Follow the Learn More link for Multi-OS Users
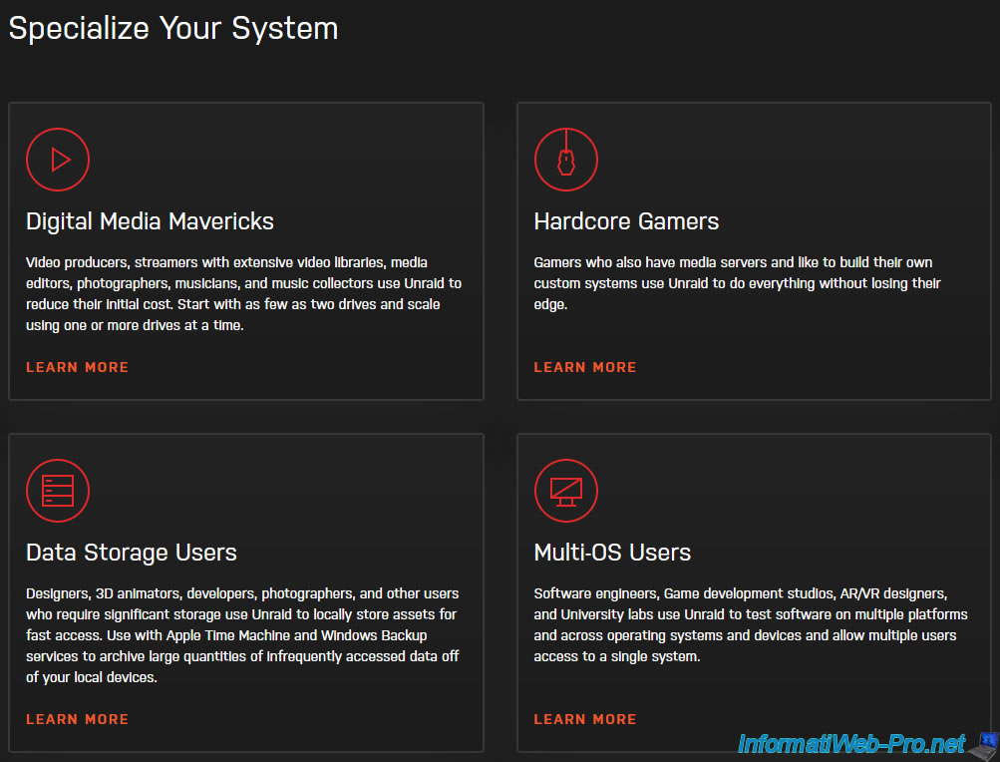The width and height of the screenshot is (1000, 762). [x=584, y=719]
